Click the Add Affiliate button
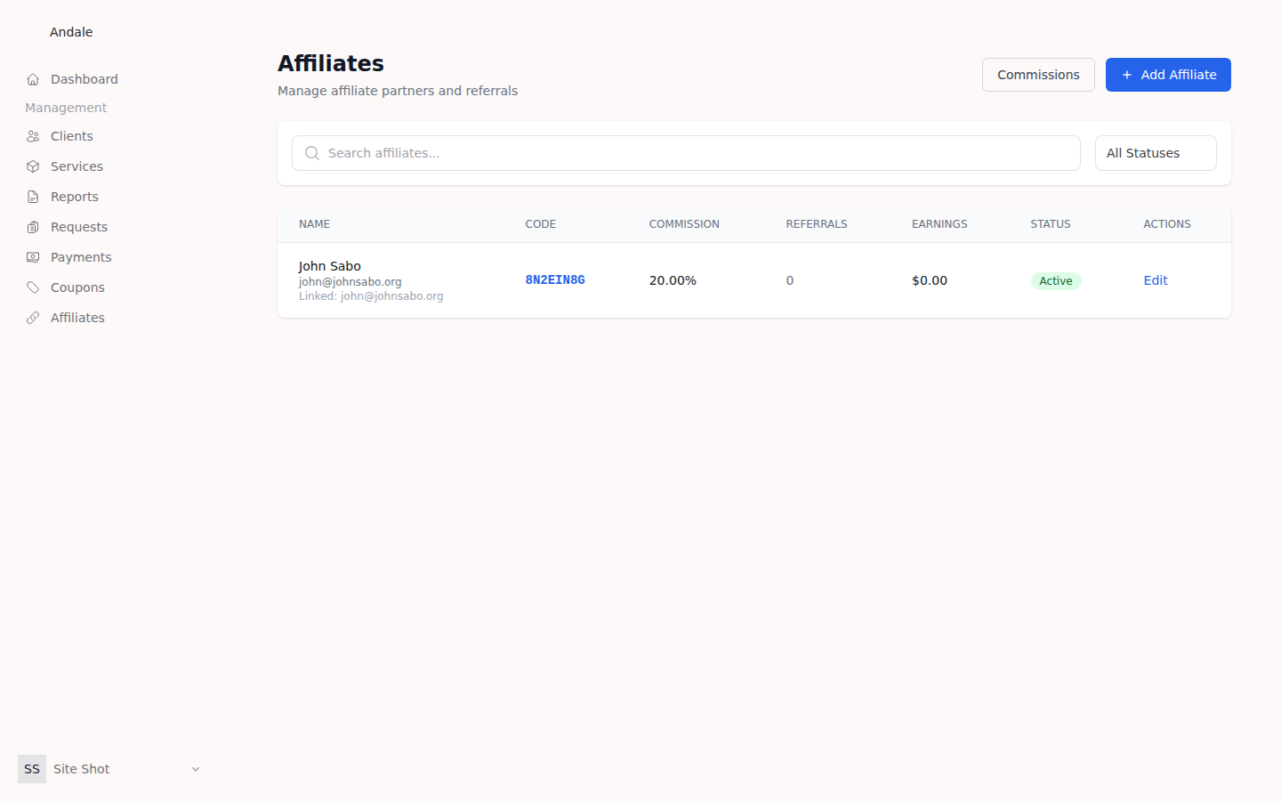Screen dimensions: 1281x801 1168,75
